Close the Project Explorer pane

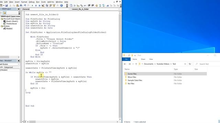[19, 9]
